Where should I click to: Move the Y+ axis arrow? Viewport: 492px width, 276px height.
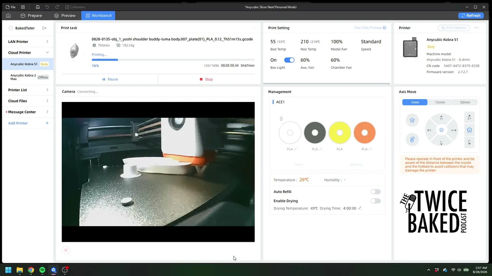(x=441, y=118)
